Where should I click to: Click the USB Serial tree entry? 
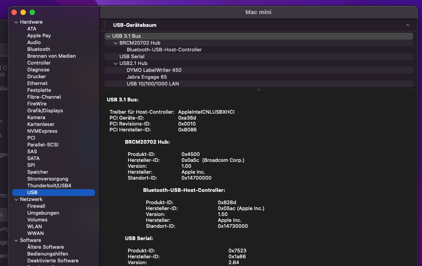(x=132, y=56)
